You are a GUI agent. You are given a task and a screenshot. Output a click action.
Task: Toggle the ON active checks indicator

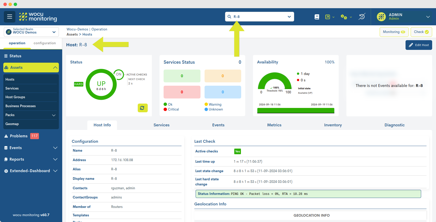pyautogui.click(x=119, y=74)
